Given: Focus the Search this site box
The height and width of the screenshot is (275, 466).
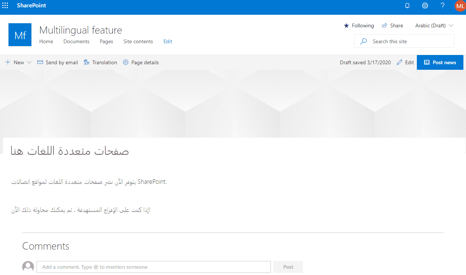Looking at the screenshot, I should coord(404,41).
